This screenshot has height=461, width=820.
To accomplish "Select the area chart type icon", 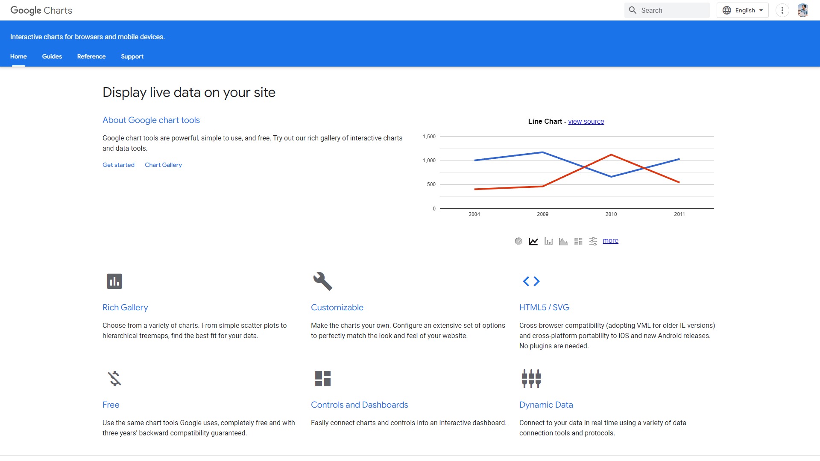I will coord(563,241).
